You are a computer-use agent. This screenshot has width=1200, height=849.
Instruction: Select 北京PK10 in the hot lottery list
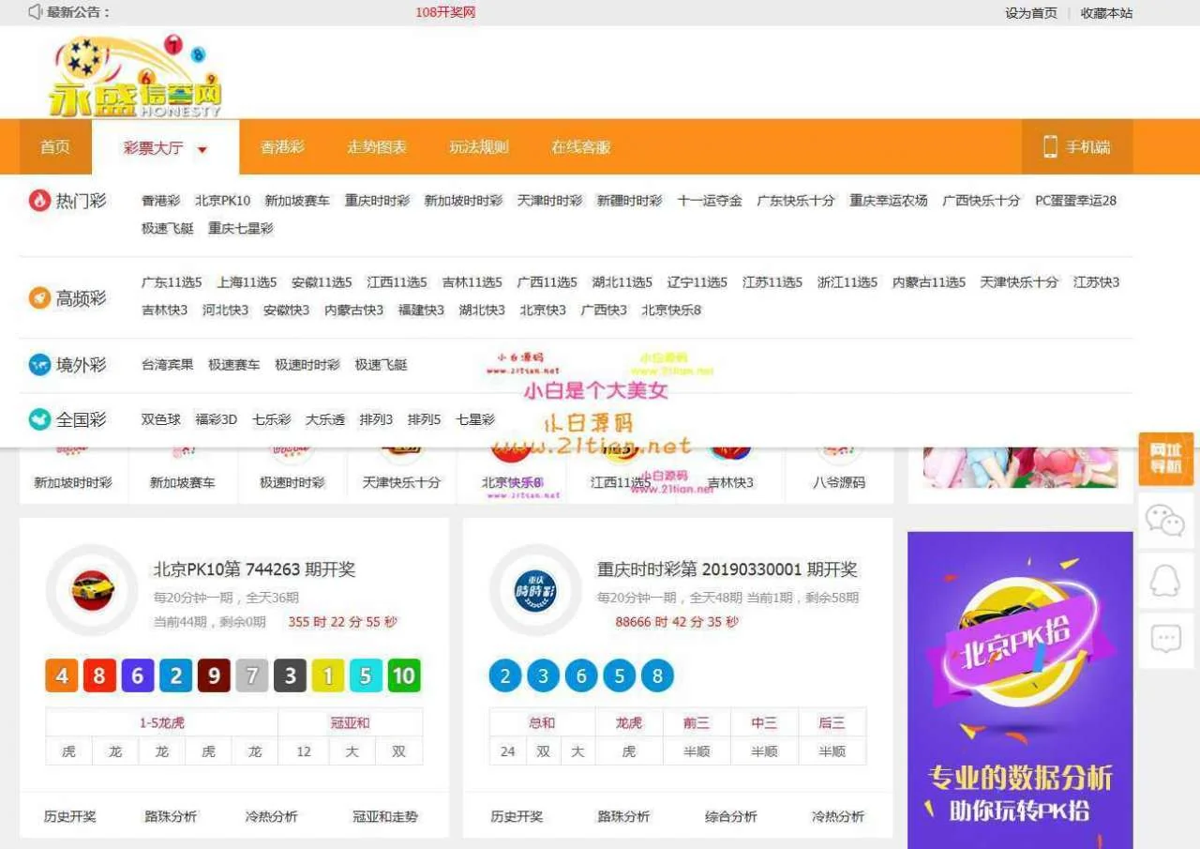(x=222, y=201)
